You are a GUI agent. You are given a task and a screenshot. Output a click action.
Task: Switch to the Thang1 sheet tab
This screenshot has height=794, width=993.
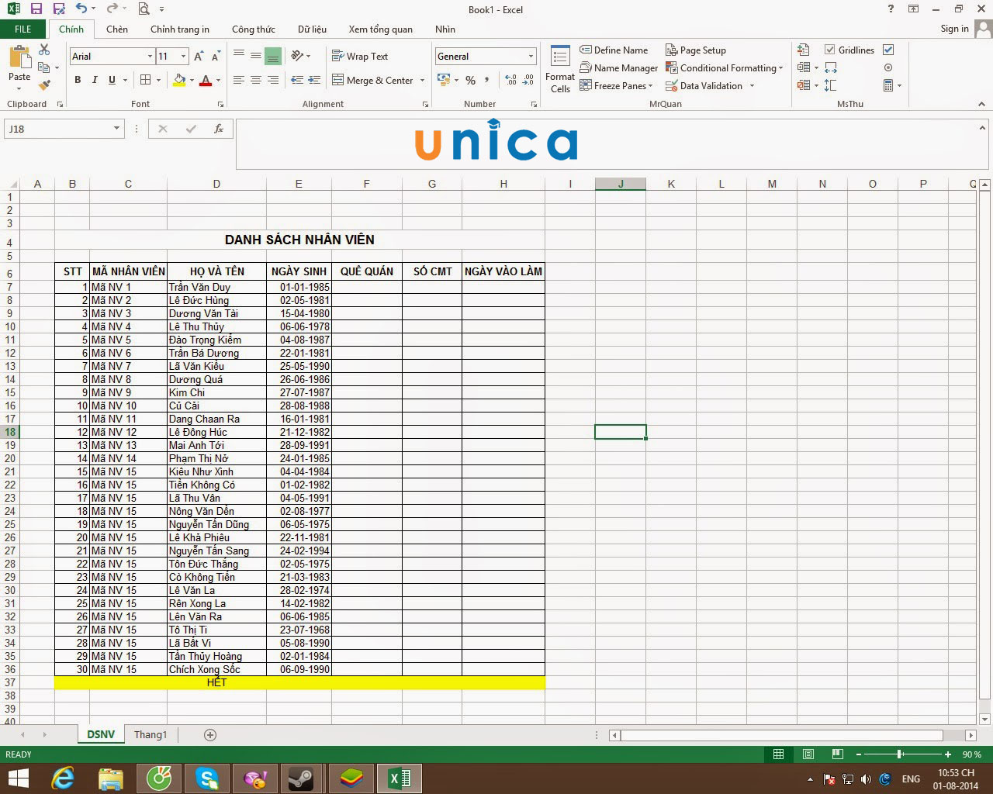[151, 734]
